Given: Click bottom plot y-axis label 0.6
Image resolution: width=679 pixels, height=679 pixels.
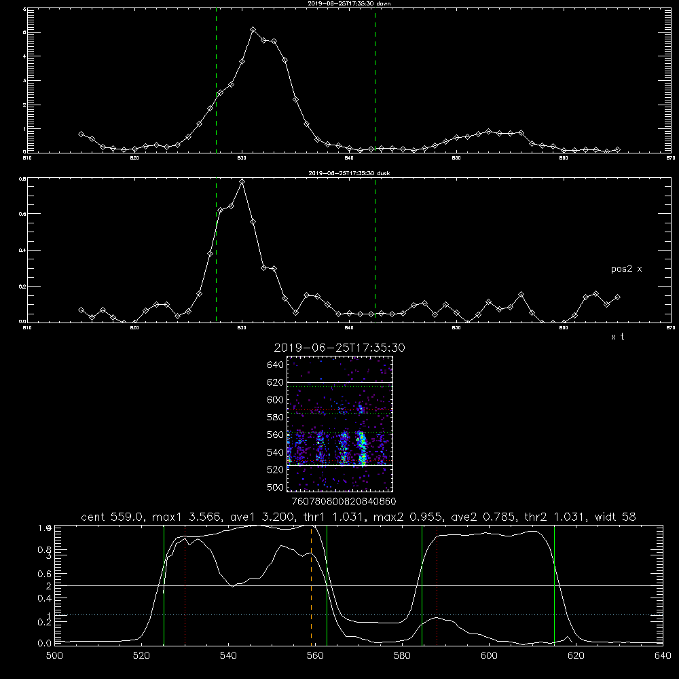Looking at the screenshot, I should pos(45,574).
